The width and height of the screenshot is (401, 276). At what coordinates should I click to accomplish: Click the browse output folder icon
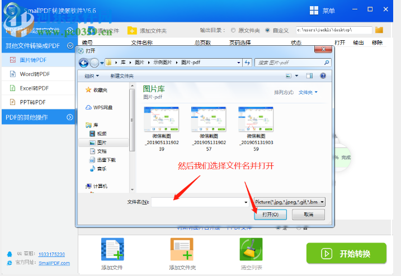click(x=379, y=30)
